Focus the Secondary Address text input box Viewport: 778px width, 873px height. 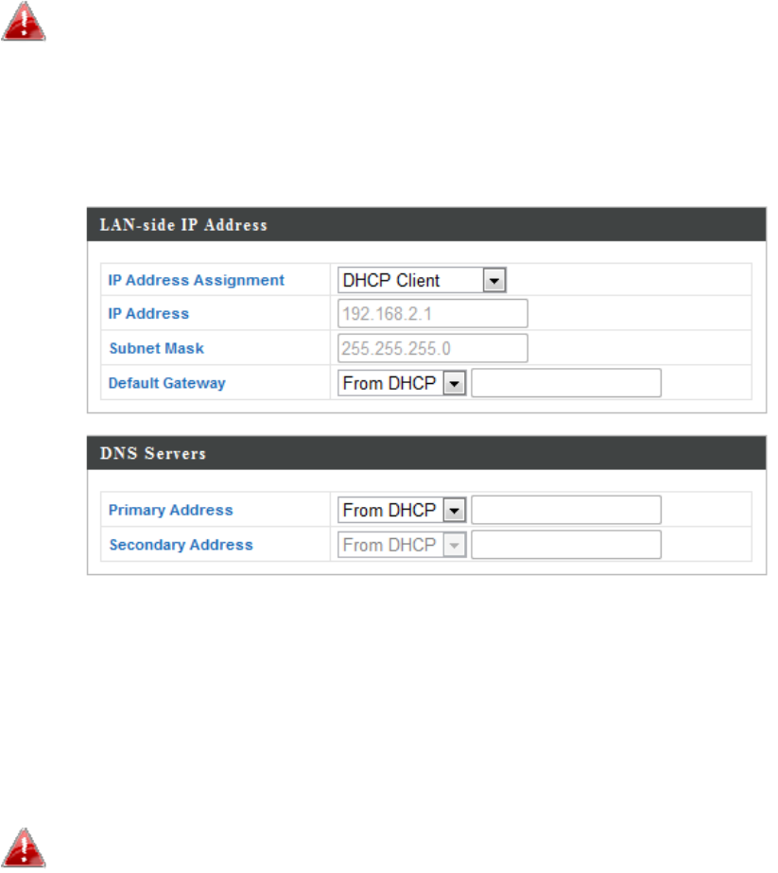(565, 545)
